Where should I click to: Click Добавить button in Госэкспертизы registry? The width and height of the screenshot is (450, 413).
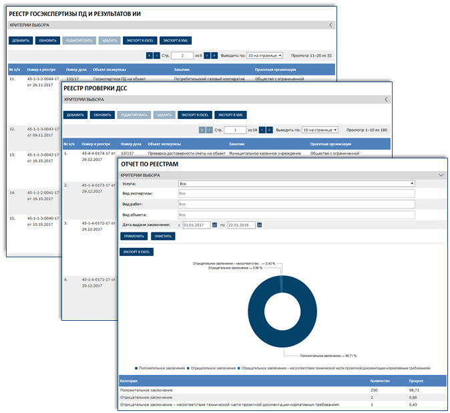click(21, 41)
